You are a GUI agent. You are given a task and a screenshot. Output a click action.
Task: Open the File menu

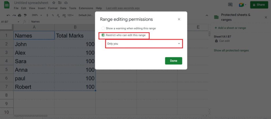16,8
